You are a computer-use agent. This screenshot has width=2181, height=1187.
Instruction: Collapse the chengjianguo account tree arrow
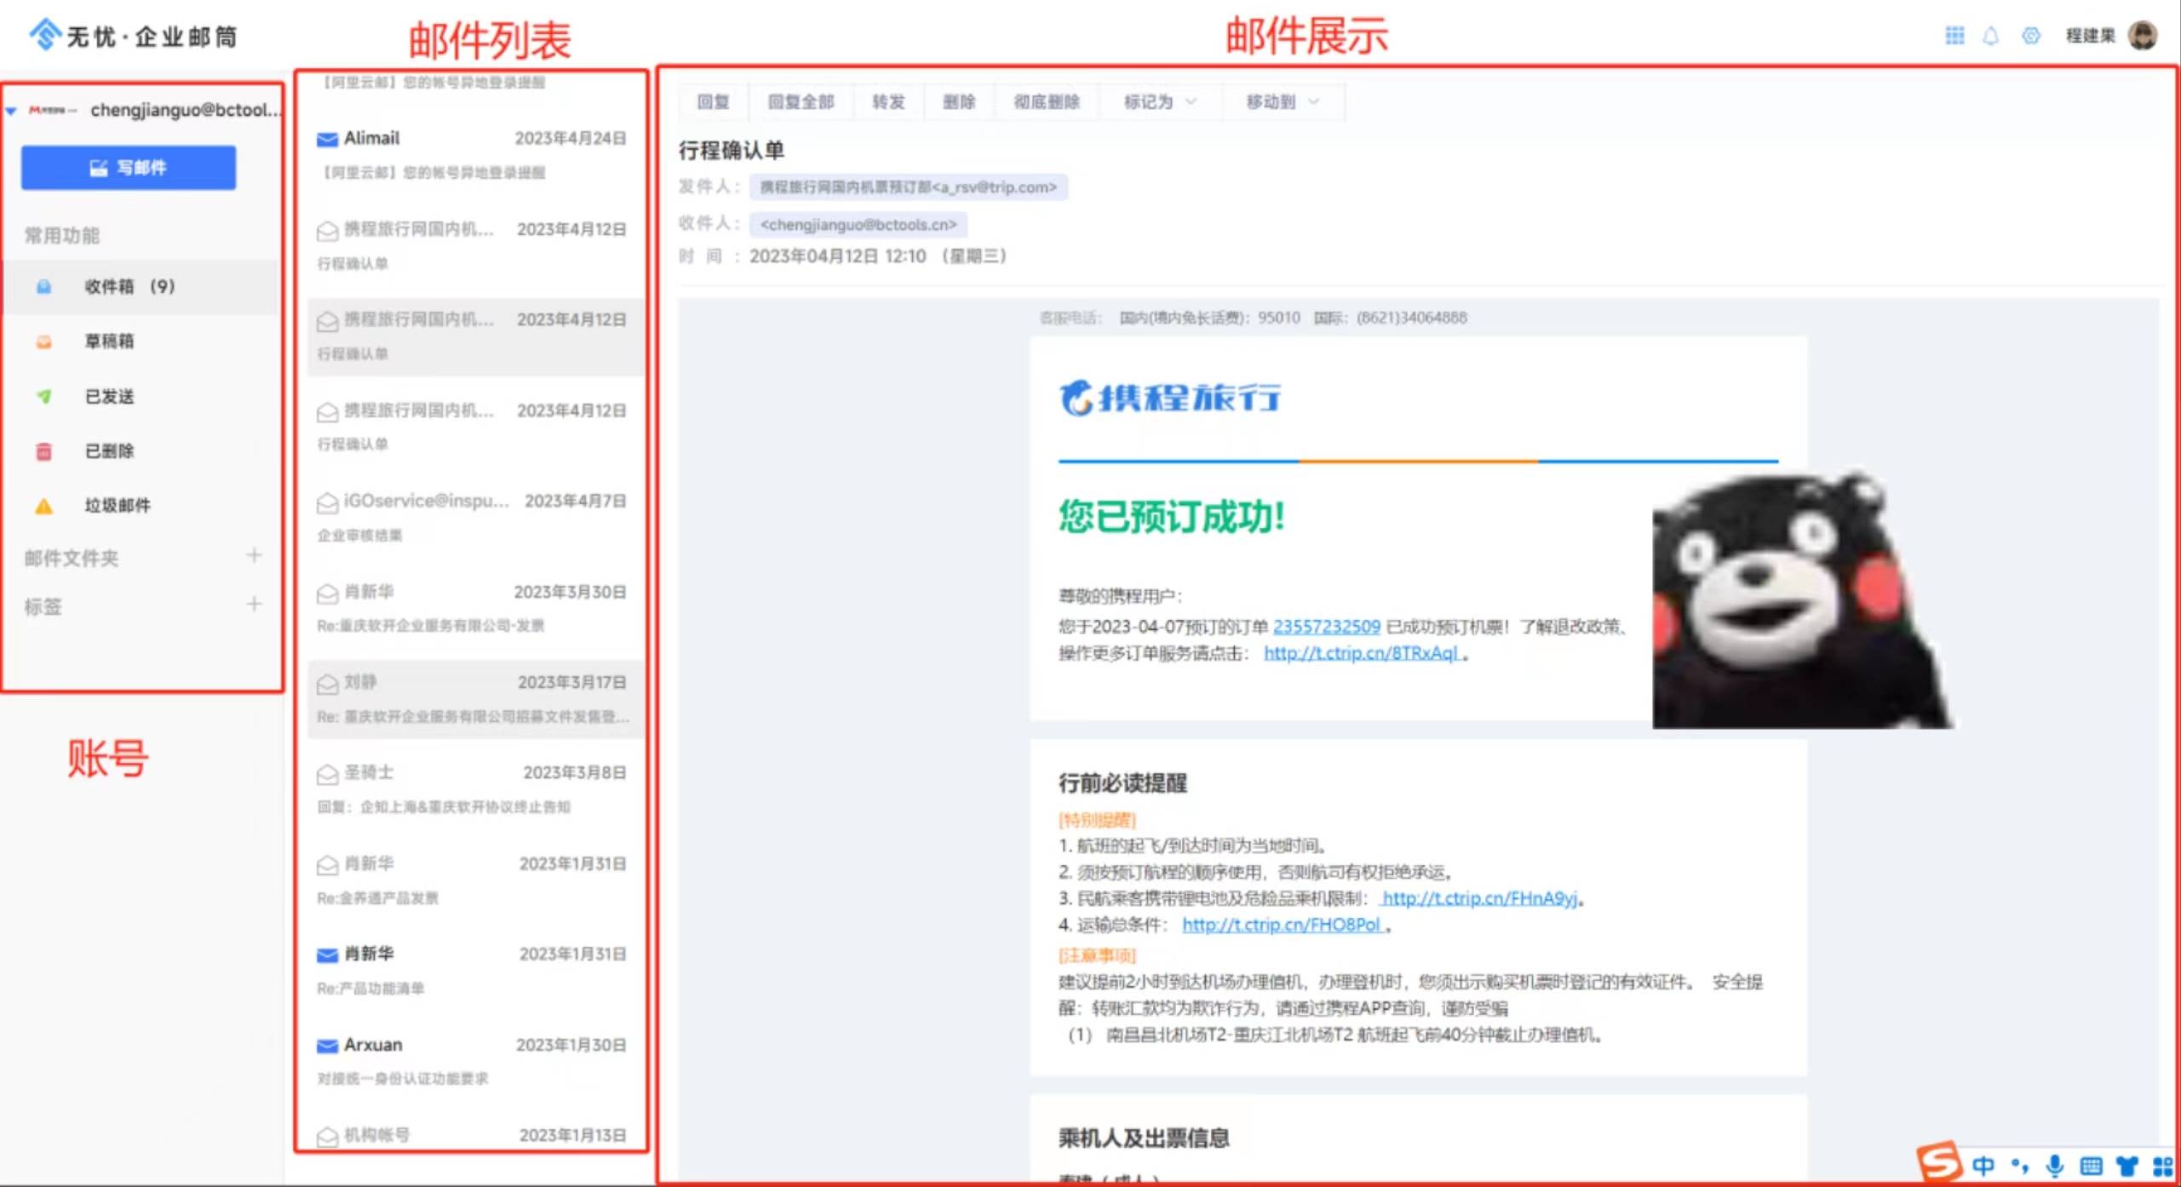(11, 111)
